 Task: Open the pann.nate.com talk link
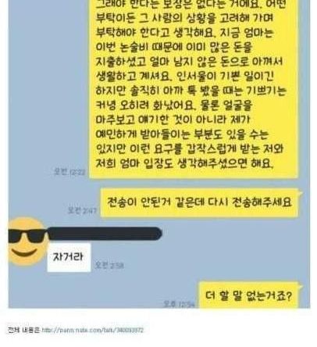[x=93, y=331]
